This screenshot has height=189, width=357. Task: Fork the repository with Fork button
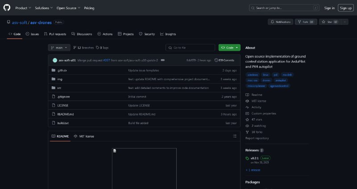pyautogui.click(x=306, y=22)
